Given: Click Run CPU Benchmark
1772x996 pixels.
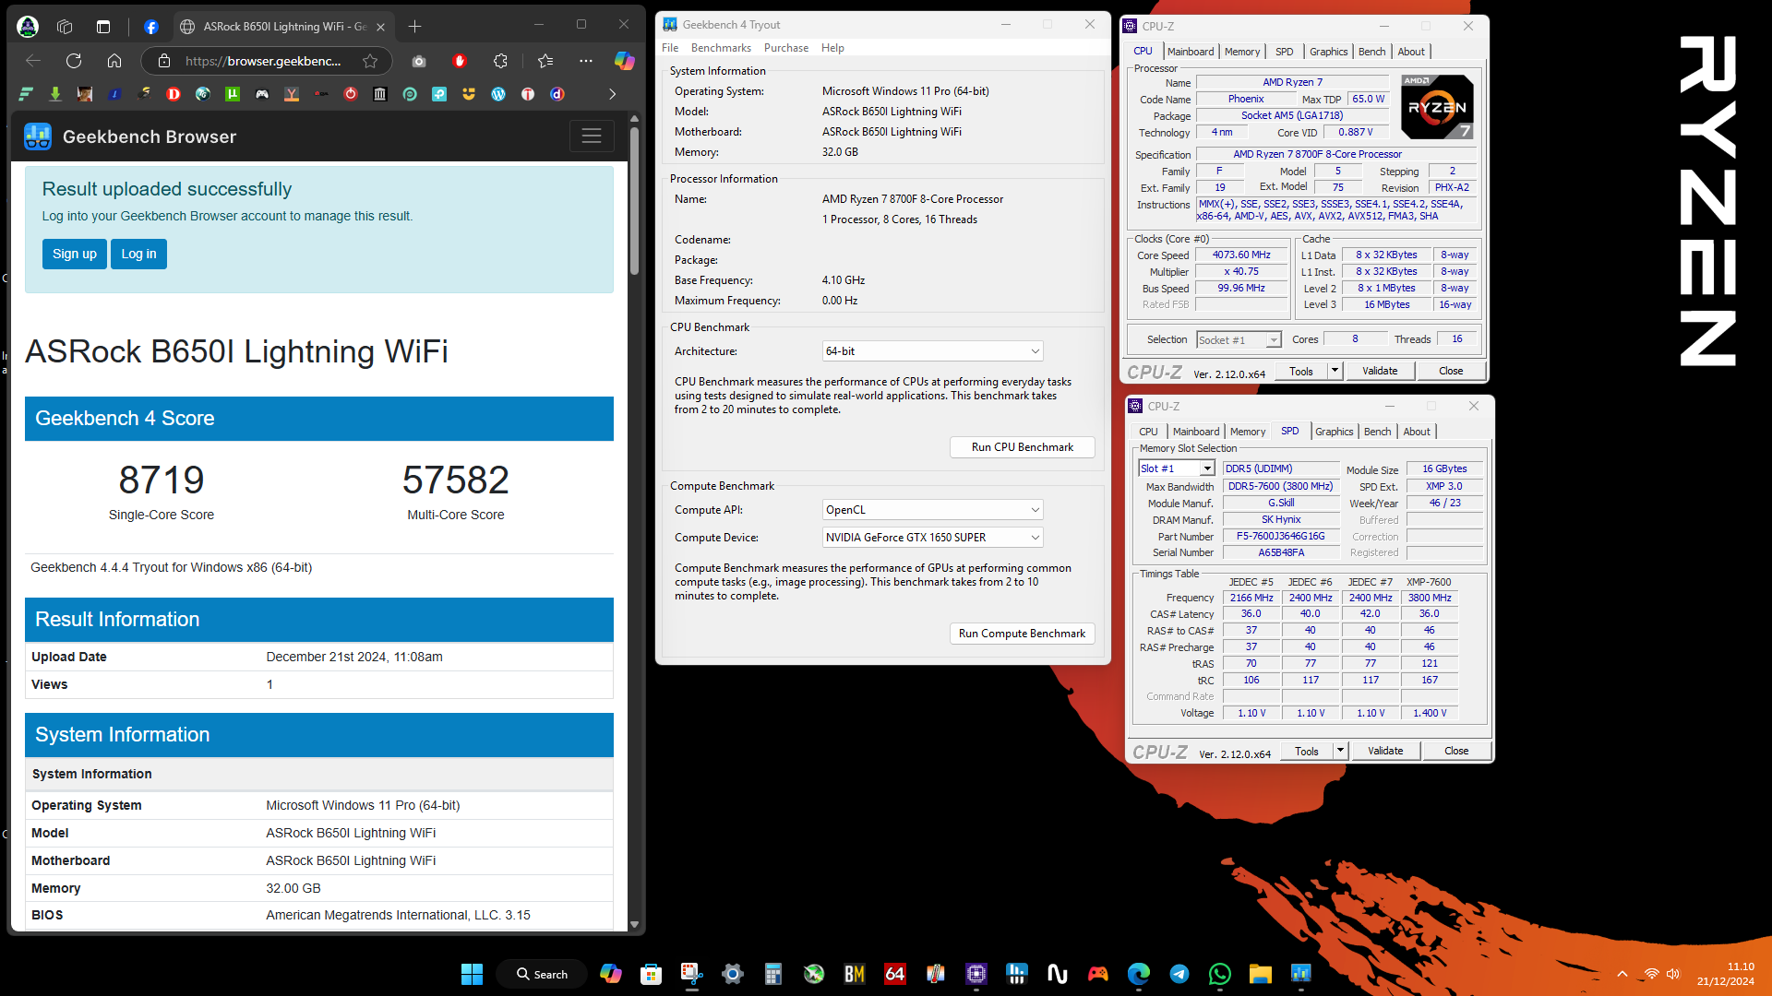Looking at the screenshot, I should tap(1022, 447).
